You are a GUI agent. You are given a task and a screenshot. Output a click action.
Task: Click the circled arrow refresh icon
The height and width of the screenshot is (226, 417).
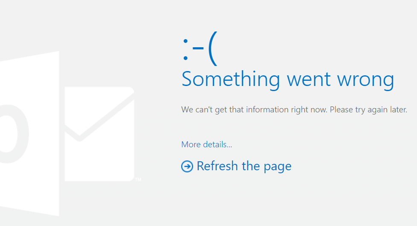pos(187,166)
